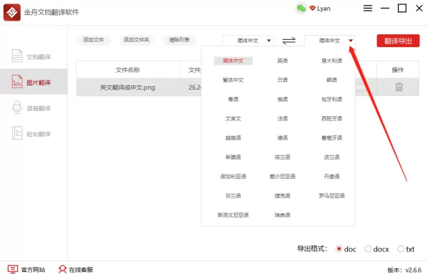427x277 pixels.
Task: Click the Lyan username
Action: (x=324, y=9)
